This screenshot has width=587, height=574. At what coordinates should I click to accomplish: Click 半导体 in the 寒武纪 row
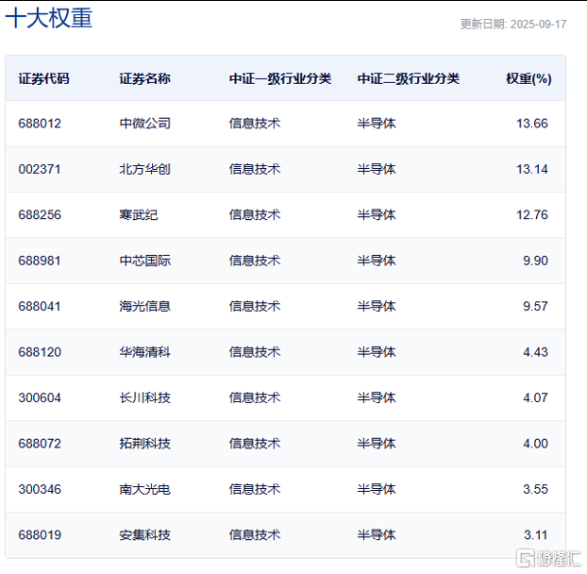tap(377, 215)
